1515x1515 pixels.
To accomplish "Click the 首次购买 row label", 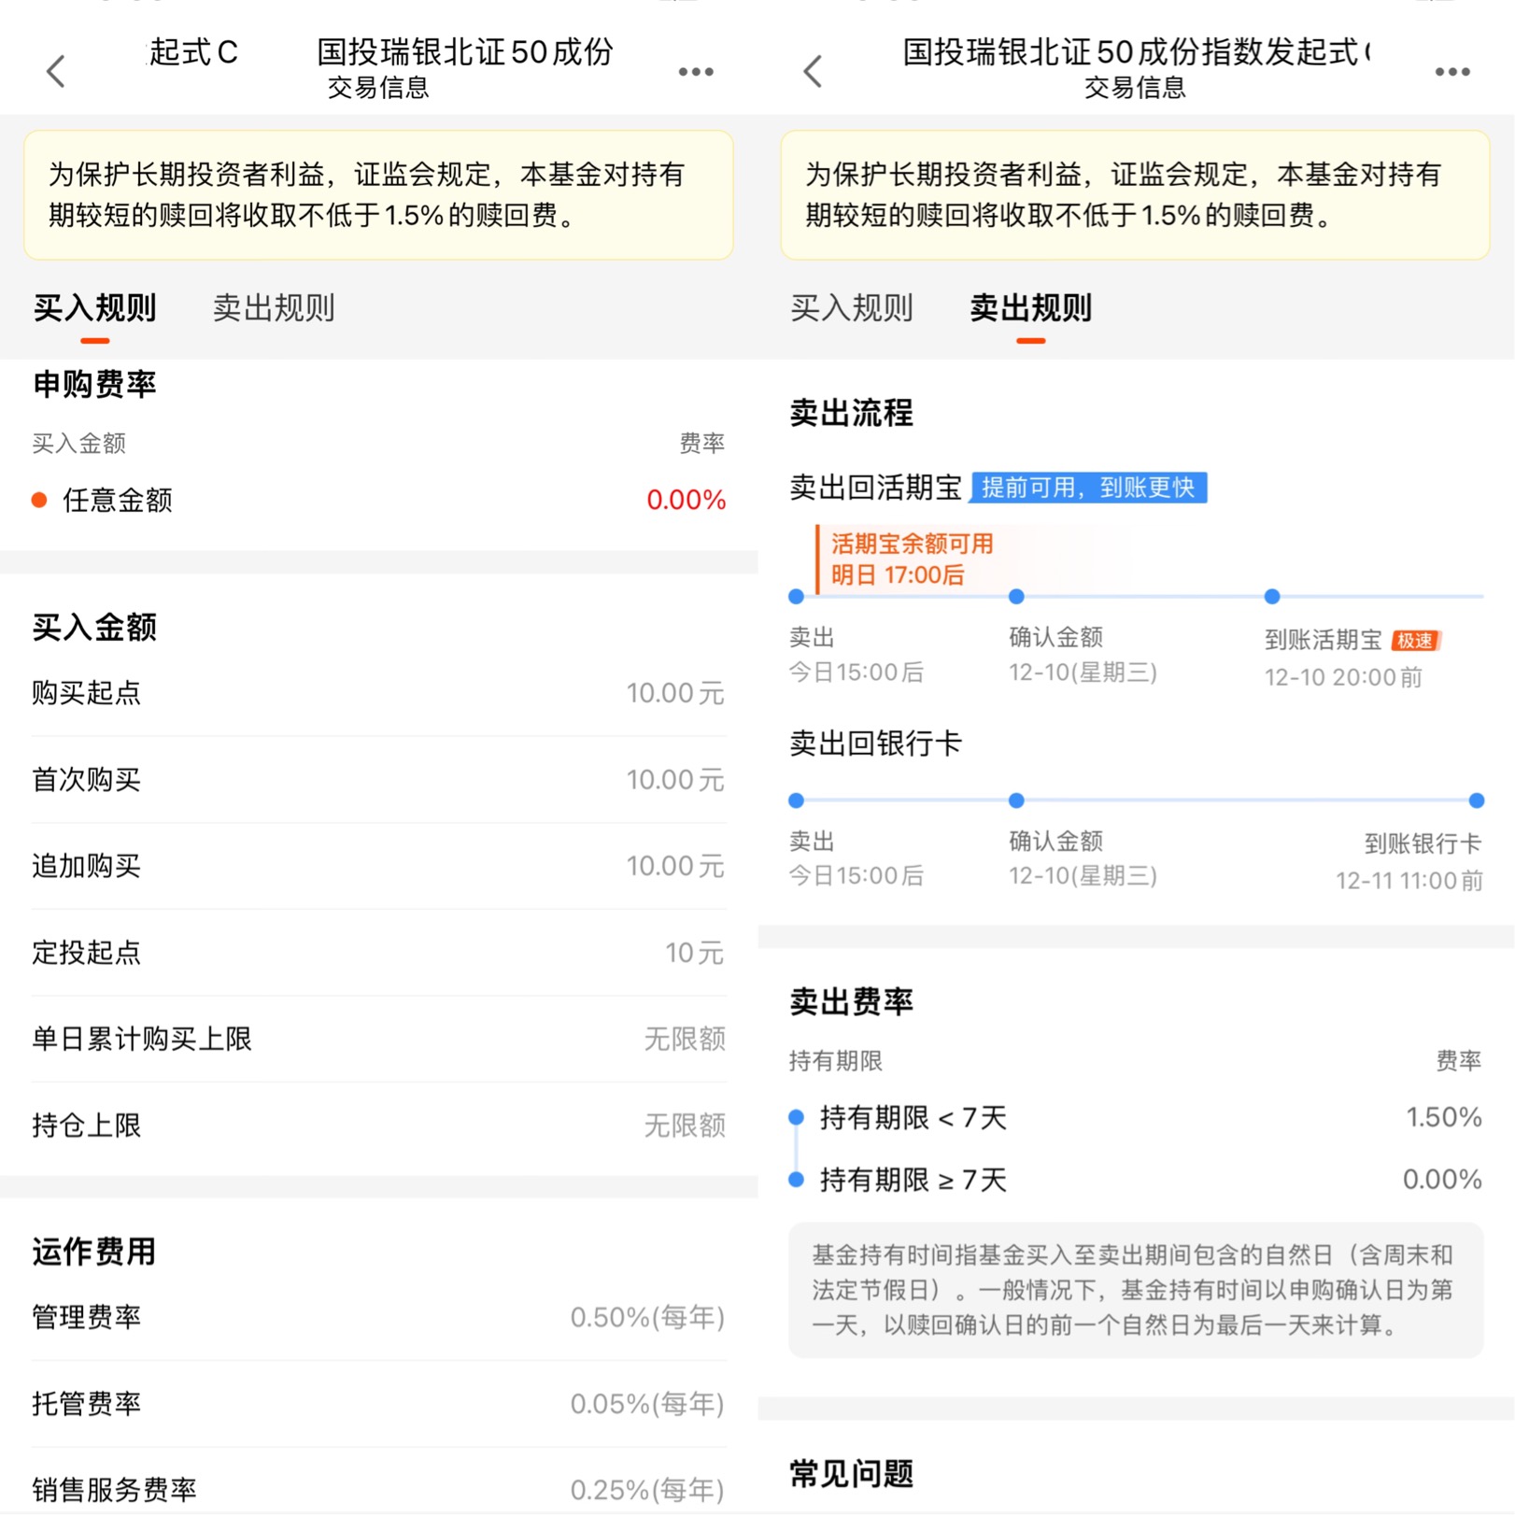I will [x=86, y=779].
